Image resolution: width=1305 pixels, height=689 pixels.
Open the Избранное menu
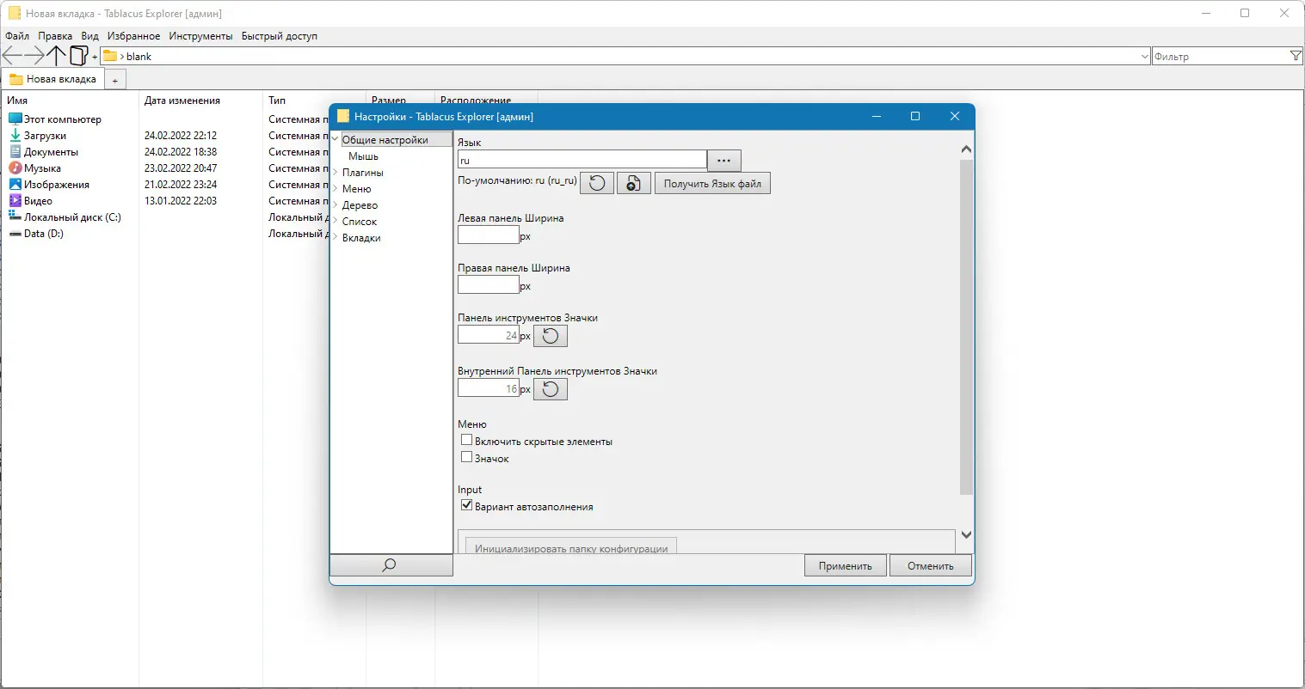tap(133, 36)
